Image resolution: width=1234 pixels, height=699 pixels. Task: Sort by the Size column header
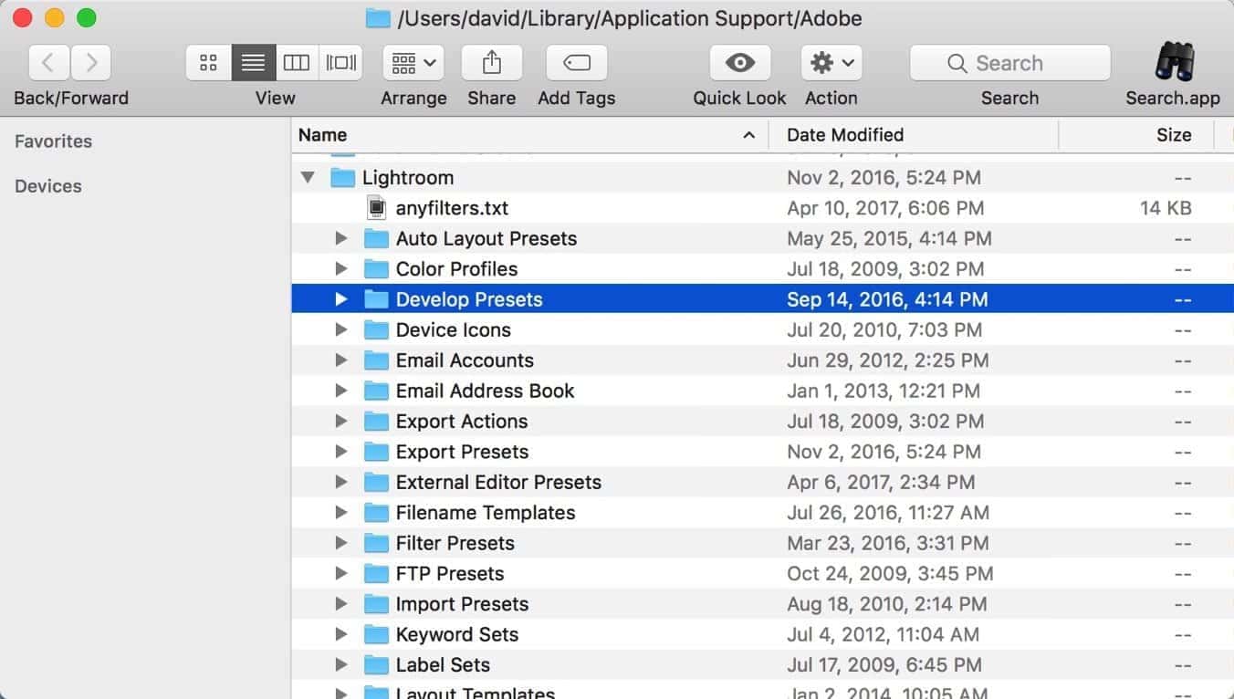(1136, 135)
